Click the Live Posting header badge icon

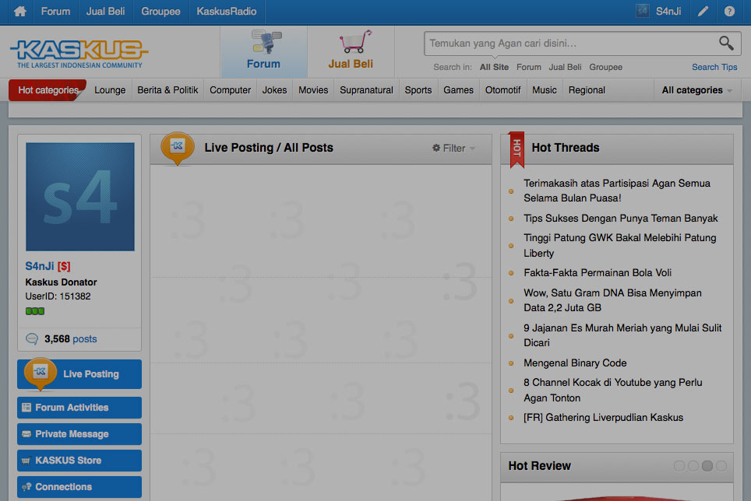click(177, 148)
